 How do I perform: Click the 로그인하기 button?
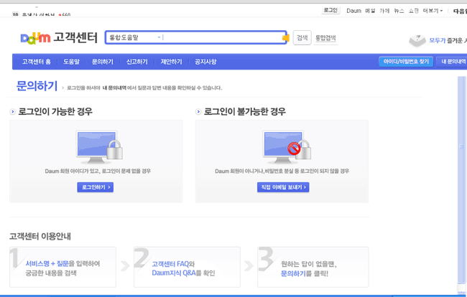click(x=96, y=187)
